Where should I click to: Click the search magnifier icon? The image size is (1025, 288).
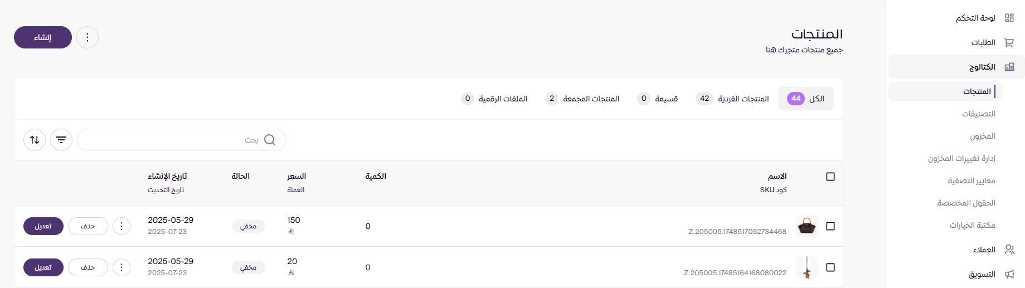[x=270, y=140]
